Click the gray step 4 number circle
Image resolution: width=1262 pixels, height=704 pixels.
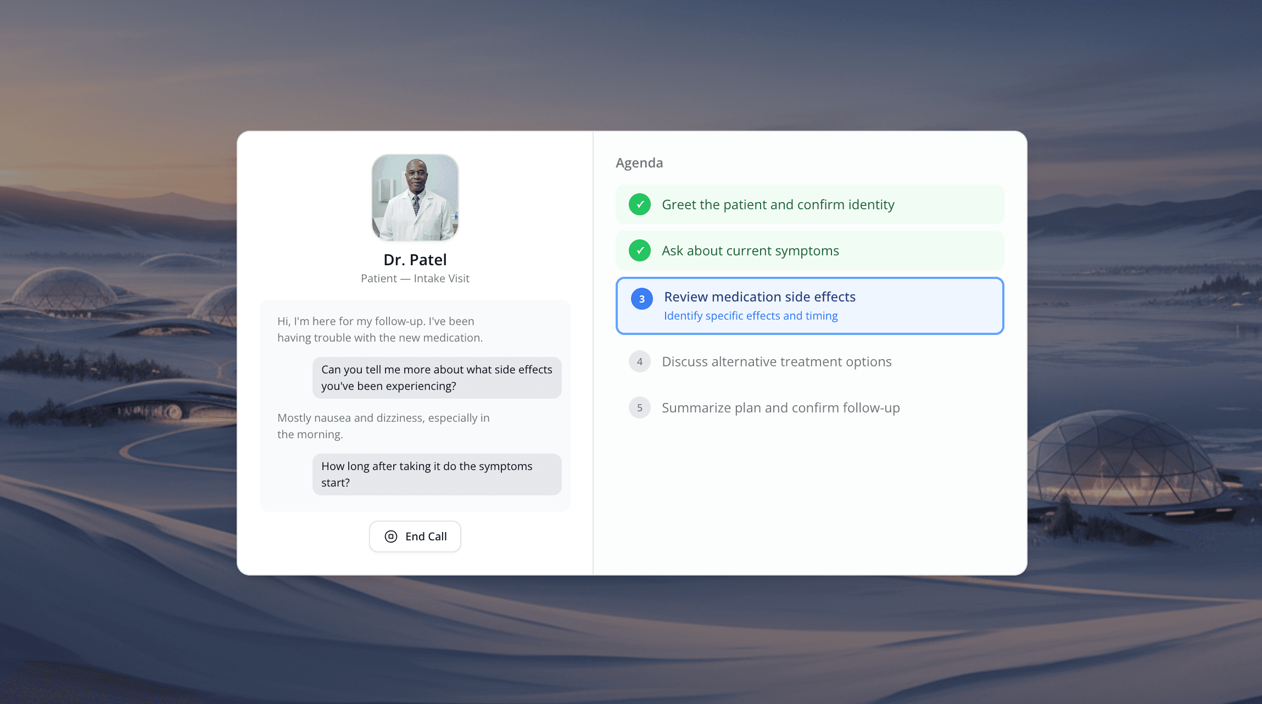click(640, 361)
